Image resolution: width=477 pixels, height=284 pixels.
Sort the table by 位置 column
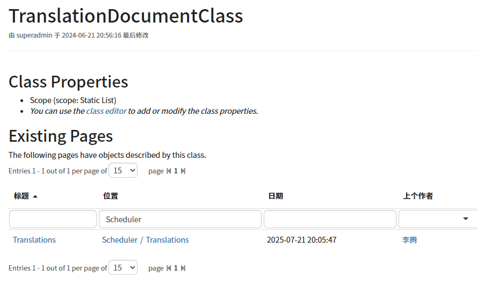pyautogui.click(x=111, y=196)
